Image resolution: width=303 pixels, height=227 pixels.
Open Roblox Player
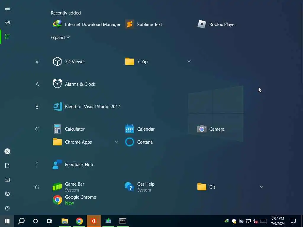(x=217, y=25)
